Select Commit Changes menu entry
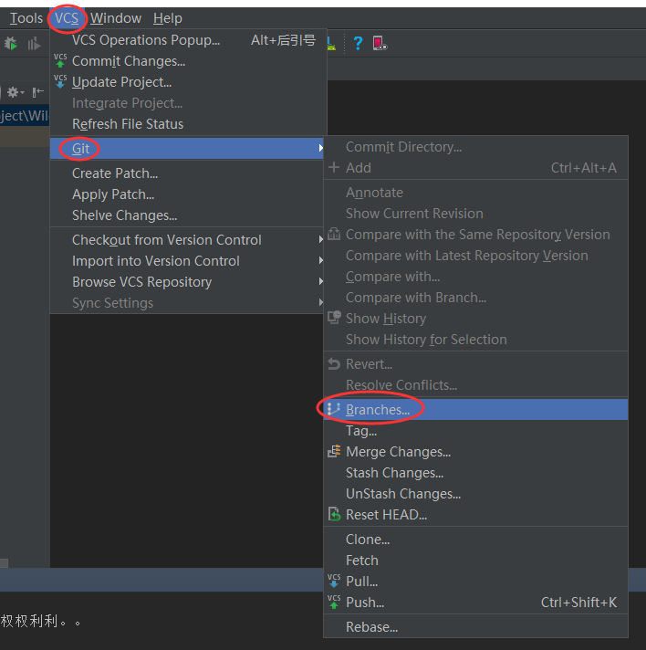The height and width of the screenshot is (650, 646). 188,61
